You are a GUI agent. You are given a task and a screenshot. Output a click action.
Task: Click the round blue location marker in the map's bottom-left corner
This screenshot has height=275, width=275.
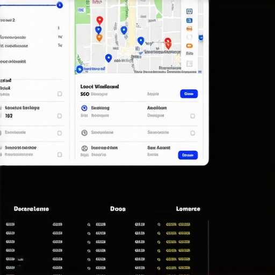(x=79, y=69)
